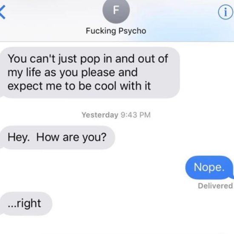Click the question mark message bubble
The height and width of the screenshot is (234, 234).
(x=57, y=137)
